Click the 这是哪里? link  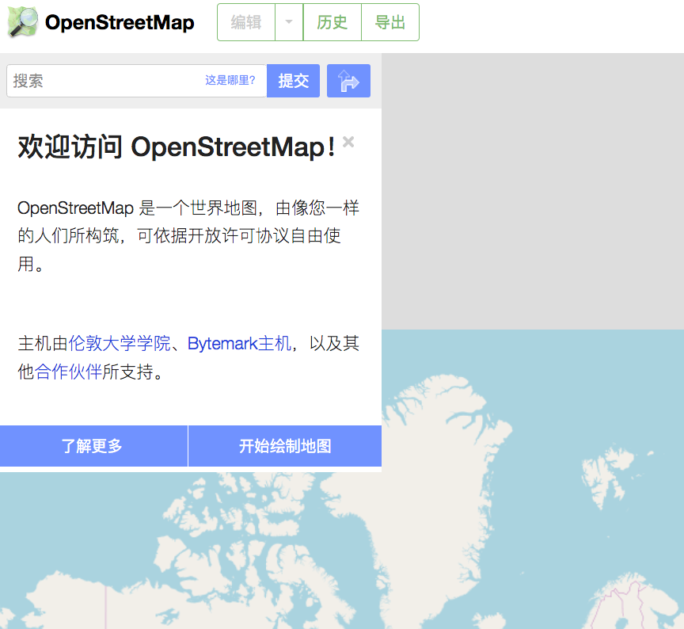pos(230,80)
